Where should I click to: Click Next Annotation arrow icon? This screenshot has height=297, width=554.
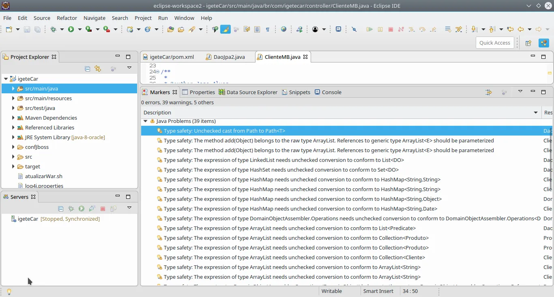[x=474, y=29]
